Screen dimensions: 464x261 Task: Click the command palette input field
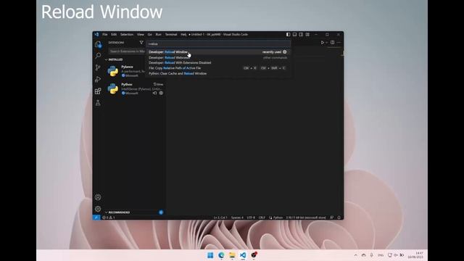click(x=218, y=43)
